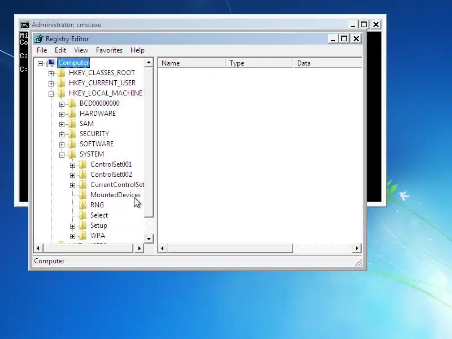Minimize the Registry Editor window
The height and width of the screenshot is (339, 452).
pos(333,38)
